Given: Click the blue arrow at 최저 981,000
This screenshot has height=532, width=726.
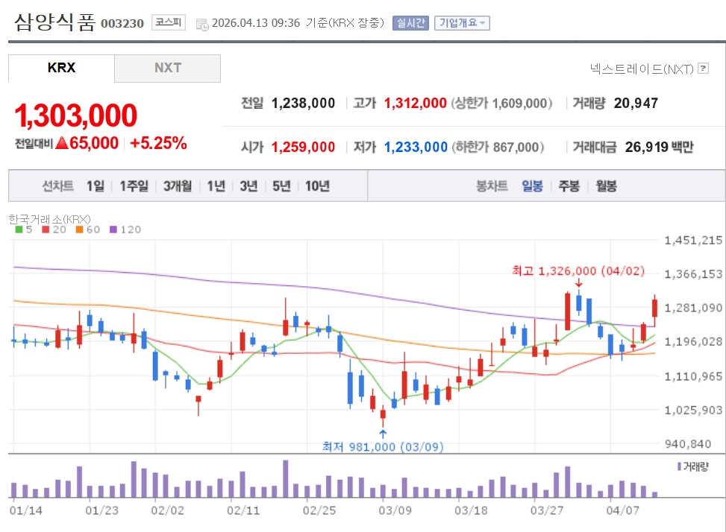Looking at the screenshot, I should click(383, 433).
